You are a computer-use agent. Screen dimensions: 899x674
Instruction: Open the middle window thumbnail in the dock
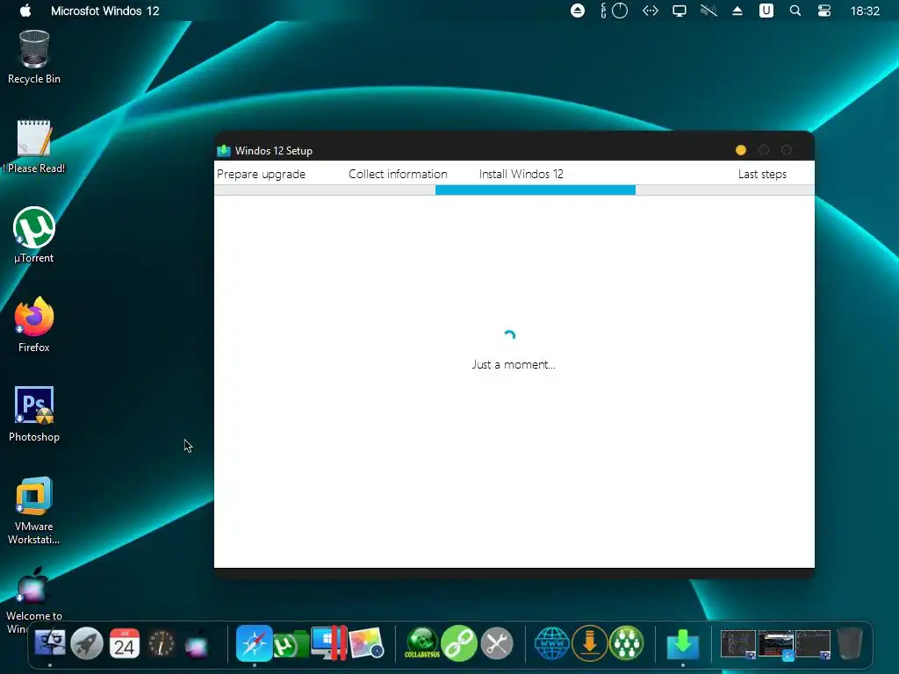tap(776, 644)
